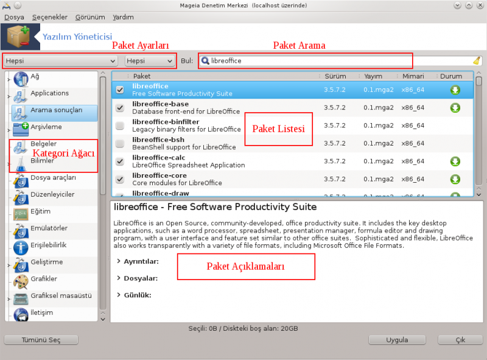Select the Bilimler flask icon
487x360 pixels.
pos(21,163)
